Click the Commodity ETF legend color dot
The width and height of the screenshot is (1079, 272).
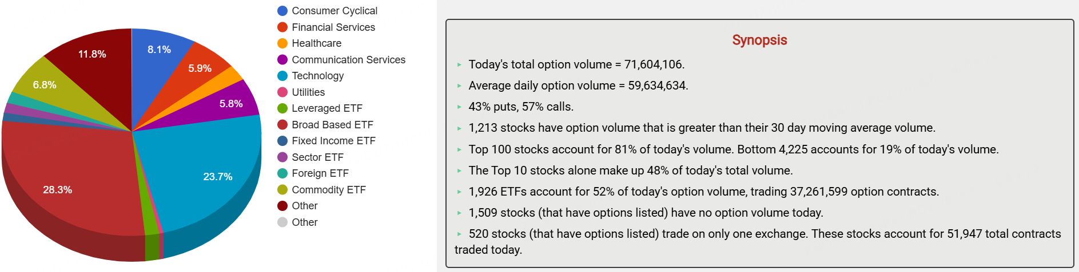coord(282,190)
